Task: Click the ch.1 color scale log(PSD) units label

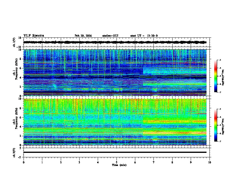Action: click(x=223, y=78)
